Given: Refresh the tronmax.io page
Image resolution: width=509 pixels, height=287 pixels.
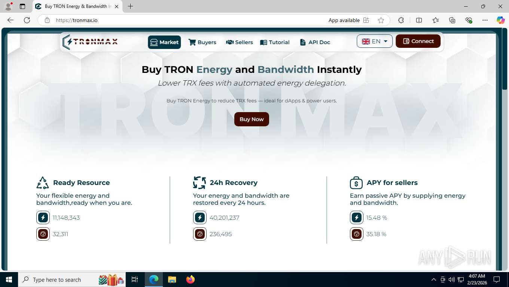Looking at the screenshot, I should [x=27, y=20].
